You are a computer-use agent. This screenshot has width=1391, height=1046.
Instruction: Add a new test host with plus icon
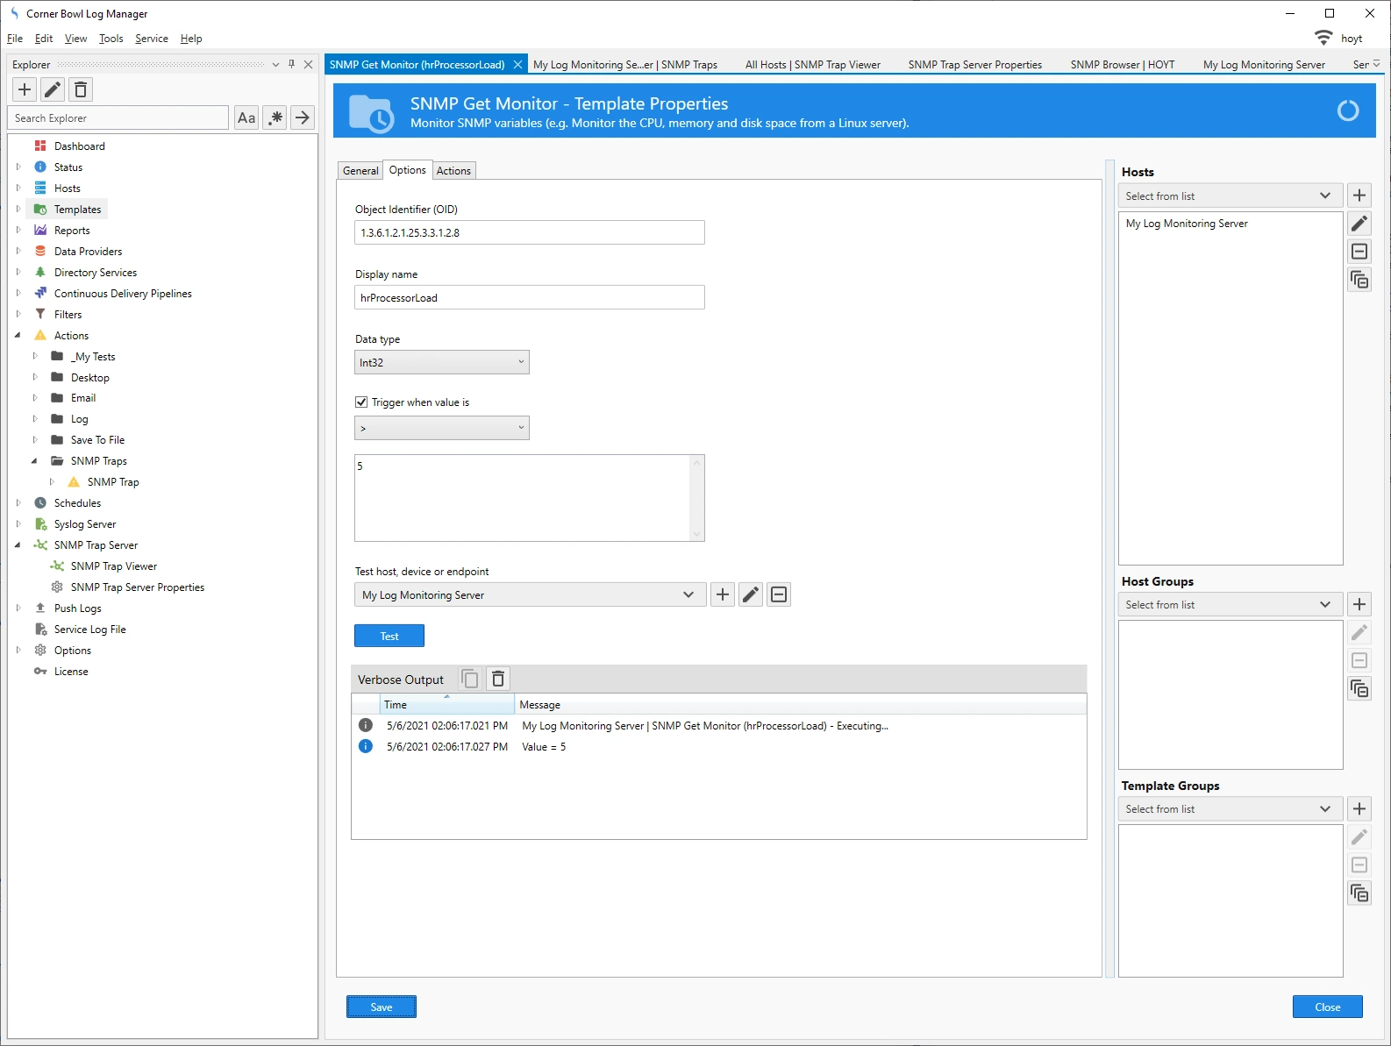click(723, 594)
